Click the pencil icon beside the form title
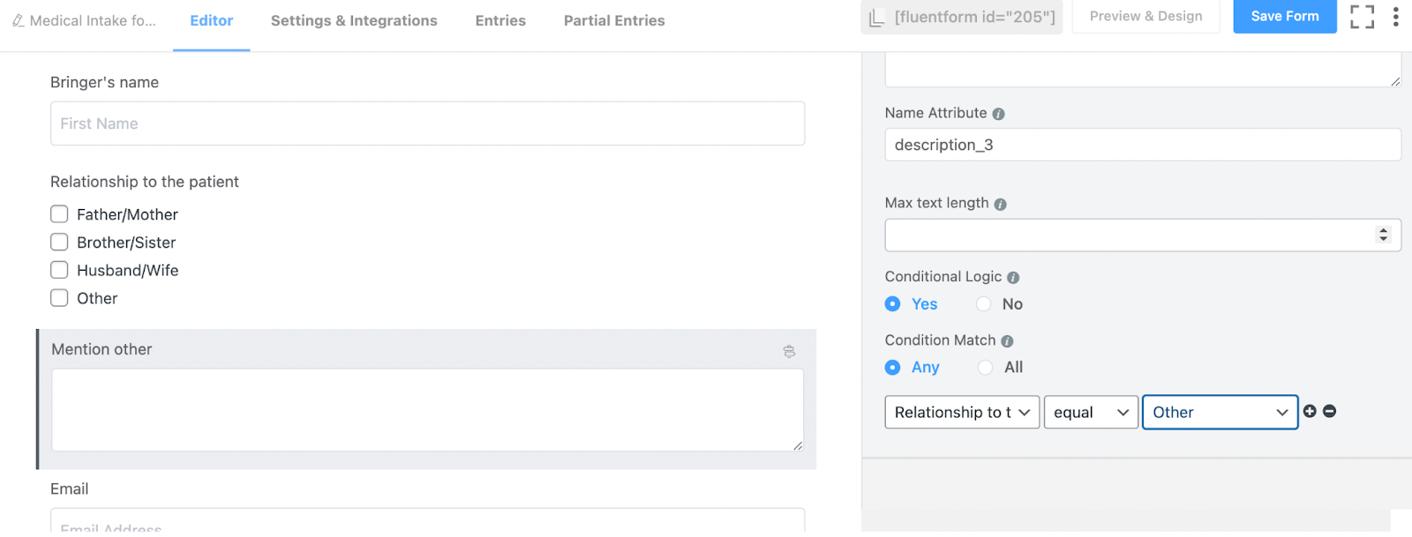Viewport: 1412px width, 537px height. click(x=18, y=20)
